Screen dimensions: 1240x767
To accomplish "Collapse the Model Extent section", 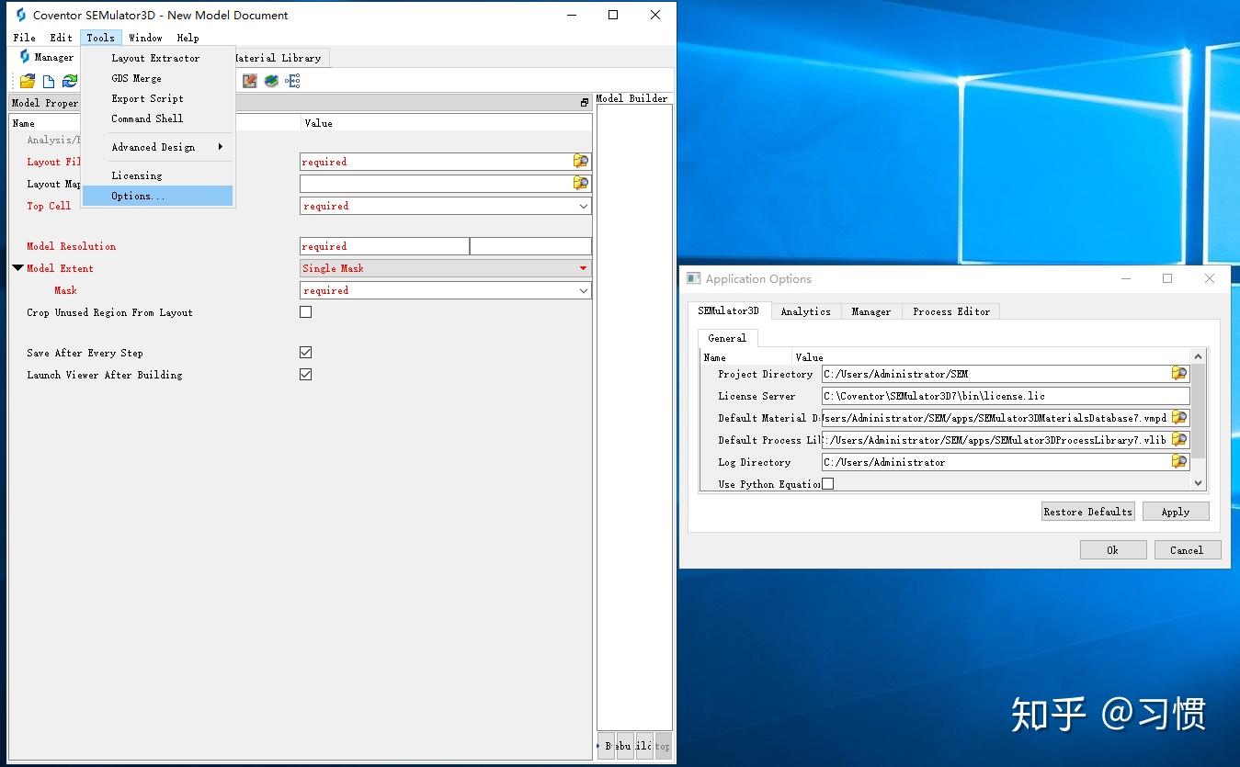I will coord(17,268).
